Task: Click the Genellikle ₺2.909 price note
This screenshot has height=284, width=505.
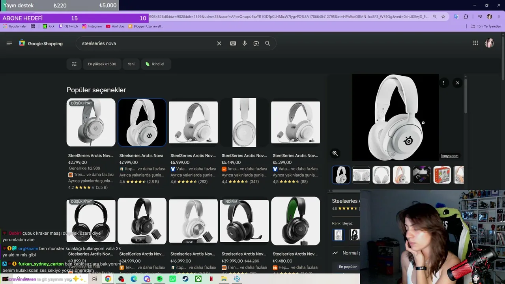Action: pyautogui.click(x=84, y=168)
